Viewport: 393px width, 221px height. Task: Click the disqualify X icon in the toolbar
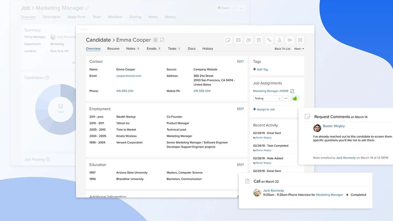point(300,40)
